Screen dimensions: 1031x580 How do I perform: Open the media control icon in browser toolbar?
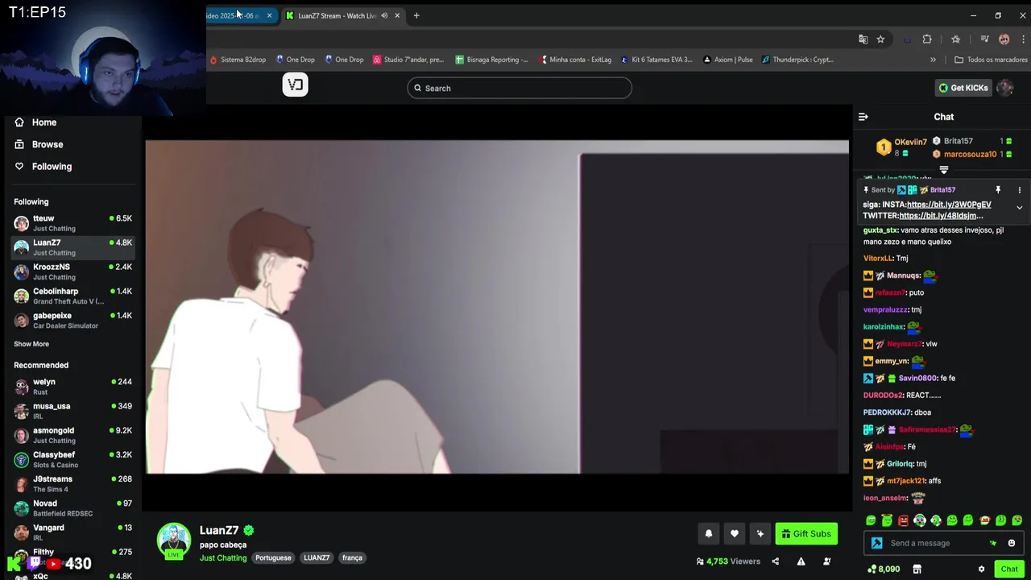(x=984, y=39)
